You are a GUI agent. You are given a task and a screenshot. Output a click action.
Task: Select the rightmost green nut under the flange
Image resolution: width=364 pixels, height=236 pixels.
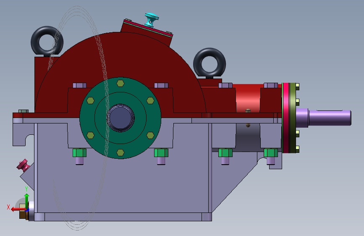point(271,153)
